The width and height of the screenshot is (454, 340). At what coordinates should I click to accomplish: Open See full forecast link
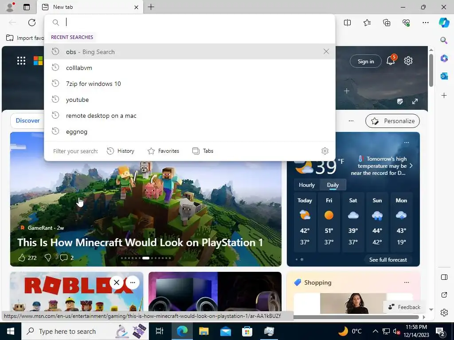click(387, 259)
